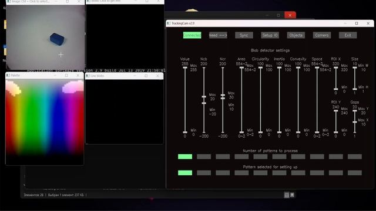Maximize the Line blobs window
Screen dimensions: 376x211
[x=146, y=76]
